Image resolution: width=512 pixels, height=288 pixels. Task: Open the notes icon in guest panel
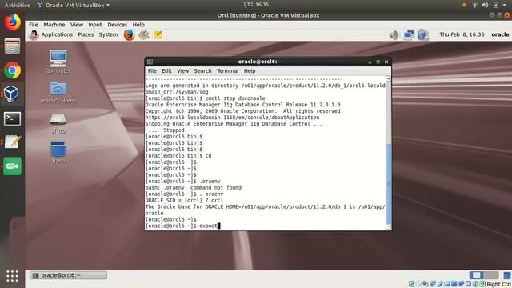pos(158,34)
